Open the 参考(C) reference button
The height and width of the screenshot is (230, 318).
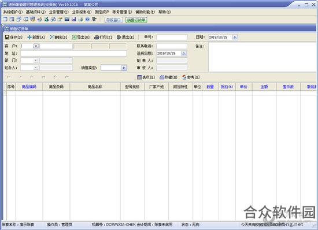click(191, 77)
